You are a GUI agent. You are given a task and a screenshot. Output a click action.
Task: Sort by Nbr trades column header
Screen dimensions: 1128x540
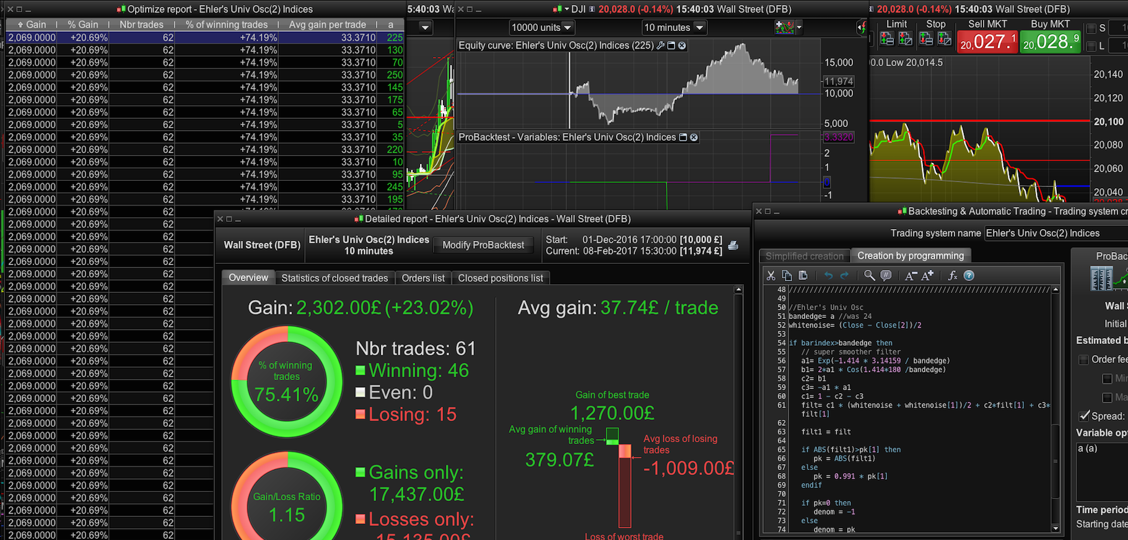click(141, 25)
